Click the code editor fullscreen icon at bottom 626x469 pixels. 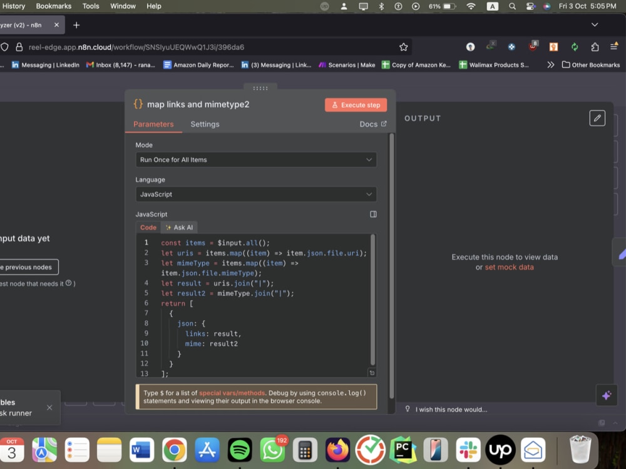(372, 373)
